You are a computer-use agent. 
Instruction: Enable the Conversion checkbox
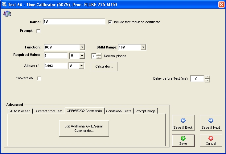coord(39,78)
